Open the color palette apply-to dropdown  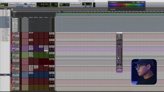pyautogui.click(x=114, y=2)
